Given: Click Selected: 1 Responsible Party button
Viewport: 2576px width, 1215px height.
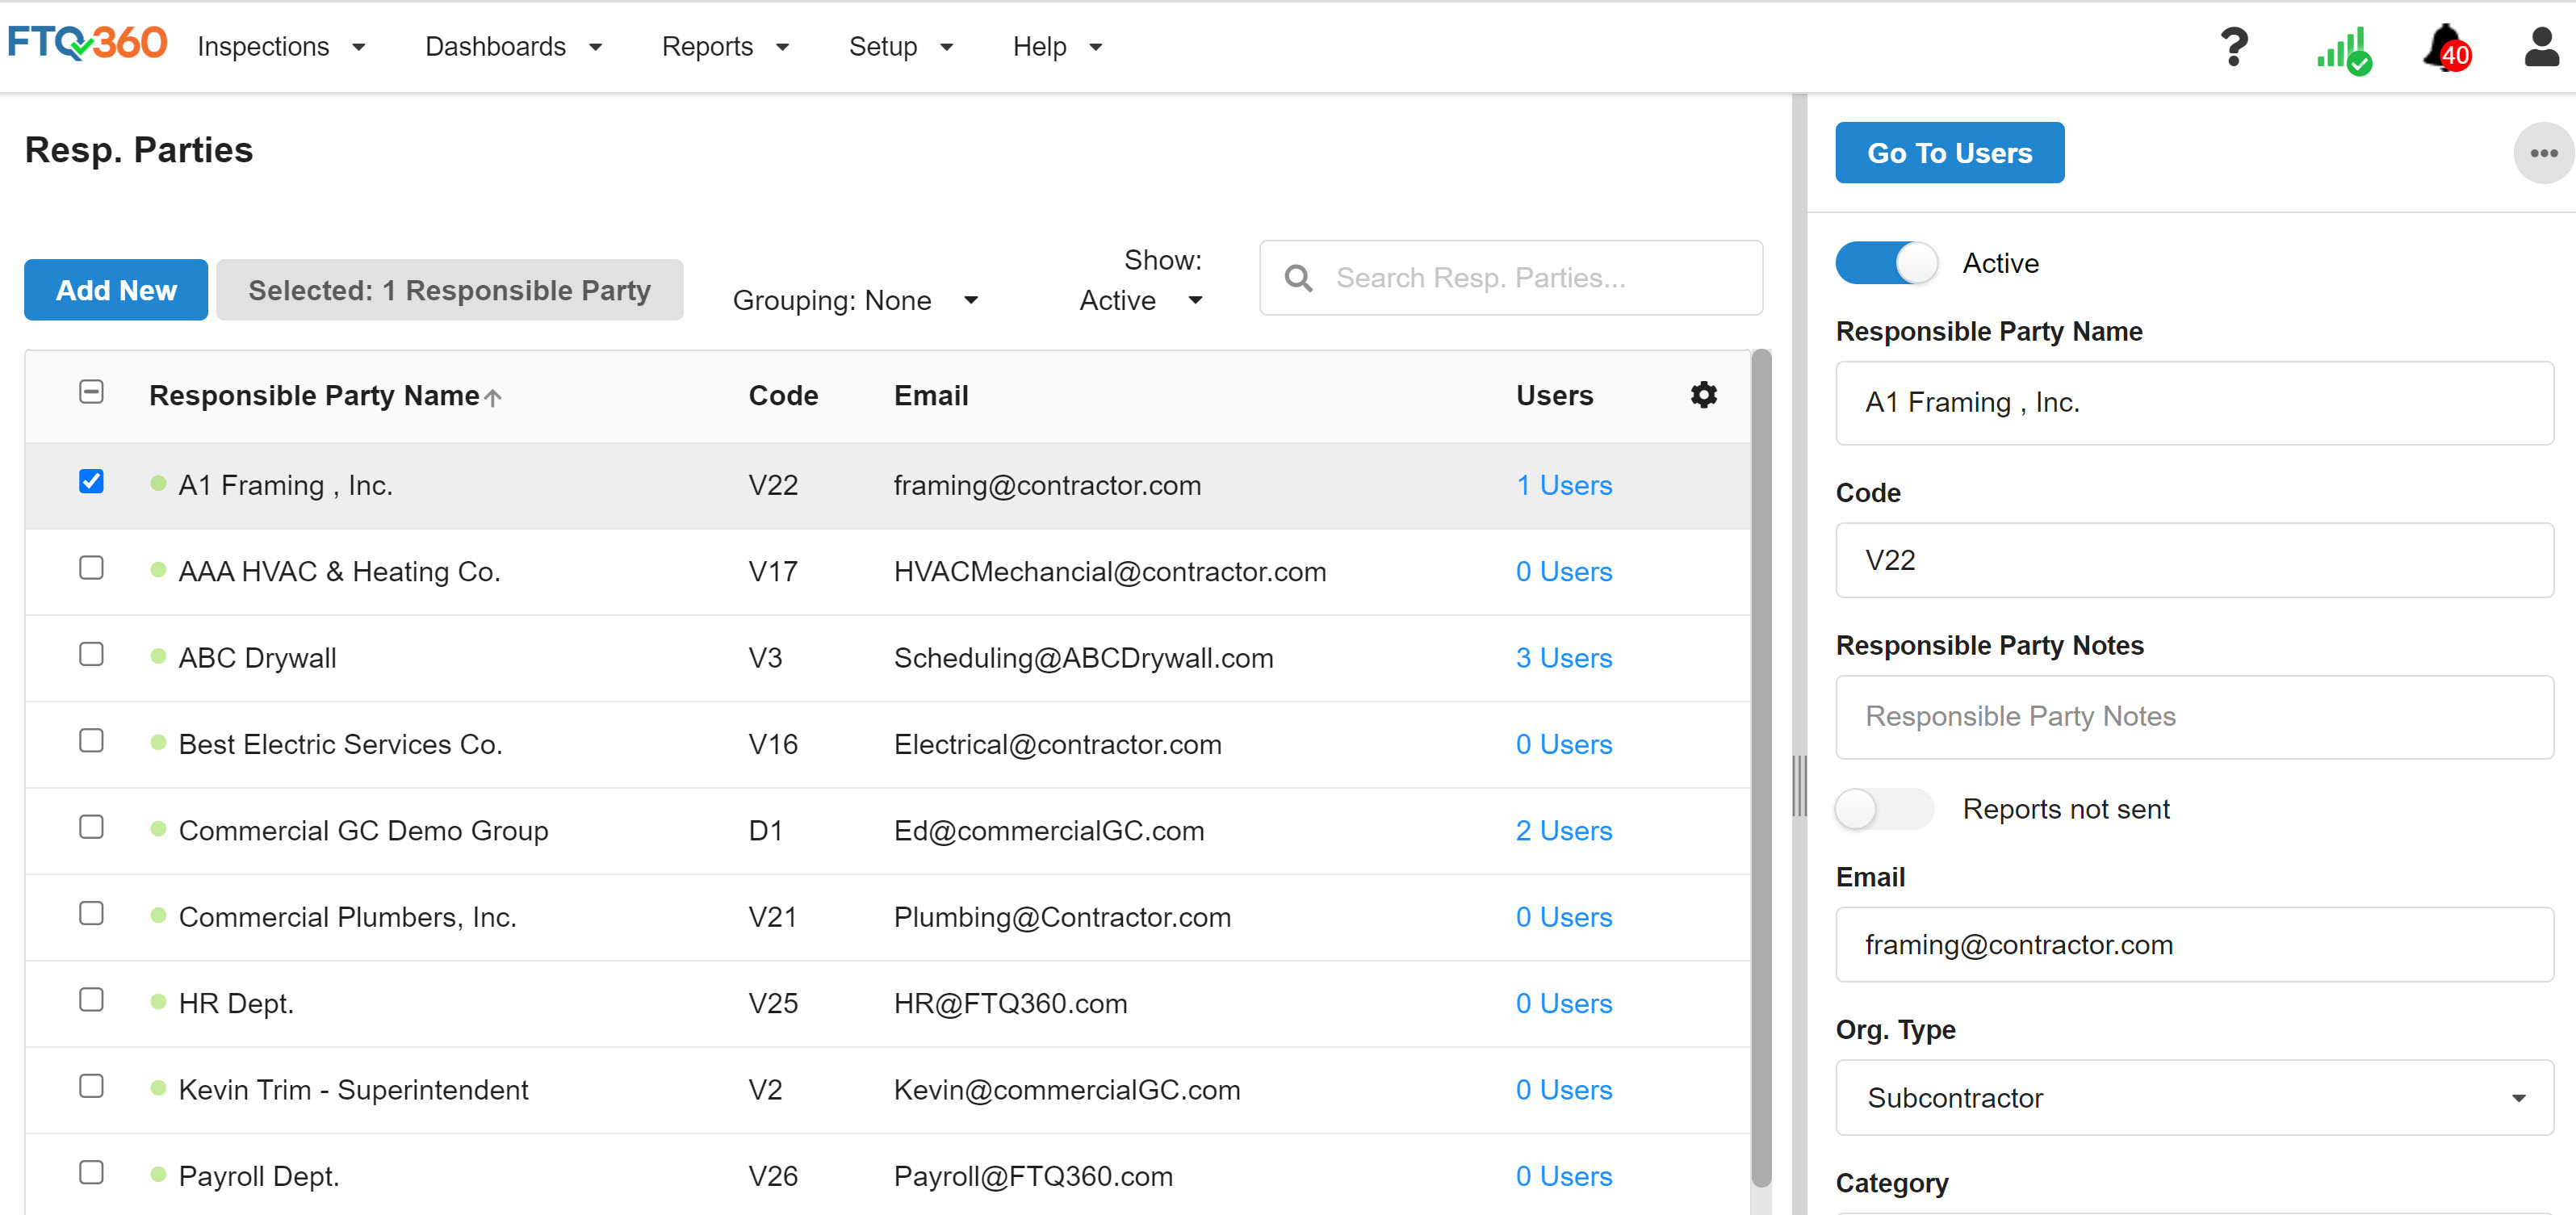Looking at the screenshot, I should (449, 290).
